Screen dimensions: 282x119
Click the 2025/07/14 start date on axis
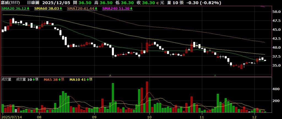(x=11, y=116)
